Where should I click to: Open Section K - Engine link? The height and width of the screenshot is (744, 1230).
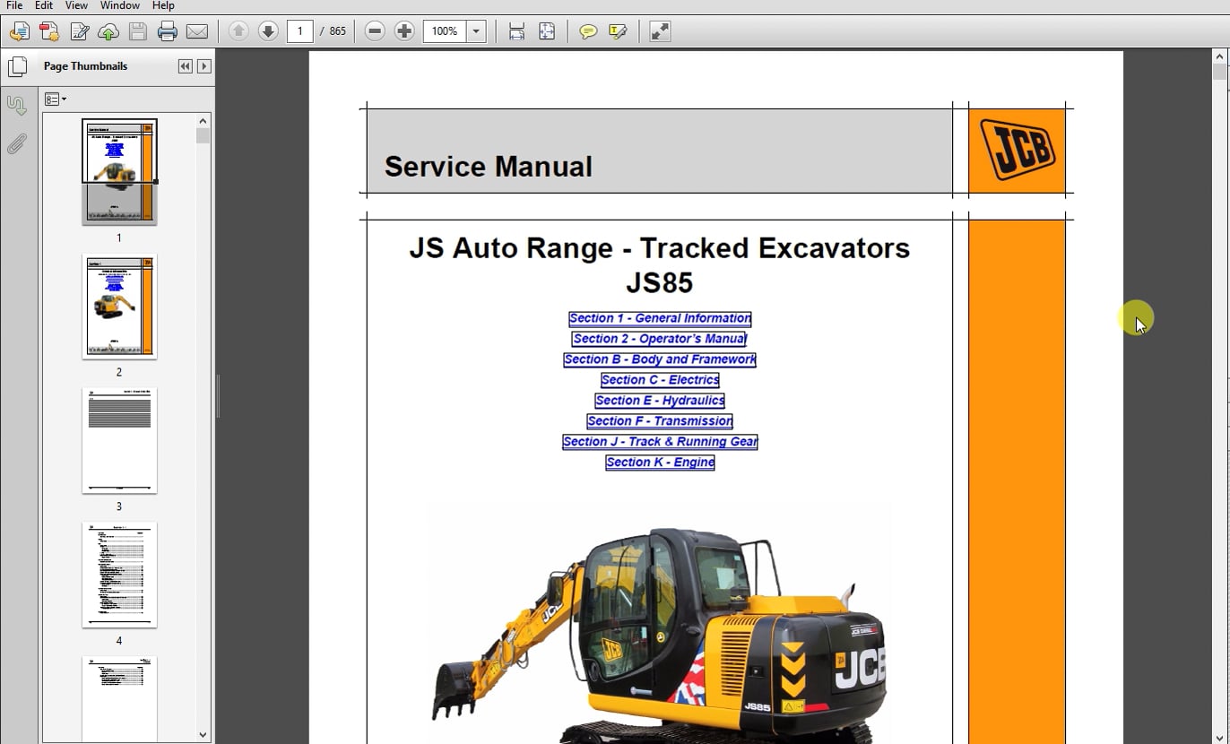[660, 463]
